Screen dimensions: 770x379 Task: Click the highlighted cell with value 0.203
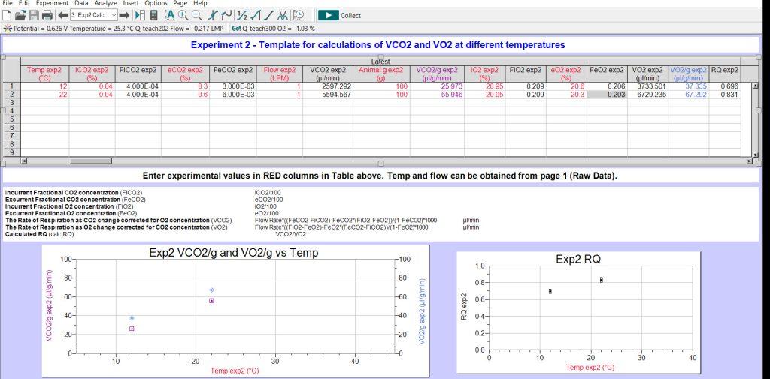click(x=607, y=95)
